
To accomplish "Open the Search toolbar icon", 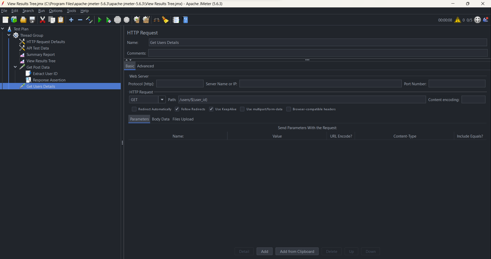I will pos(156,20).
